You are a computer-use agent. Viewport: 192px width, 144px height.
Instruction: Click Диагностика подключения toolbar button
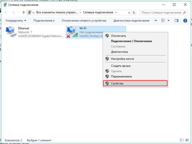click(x=131, y=21)
